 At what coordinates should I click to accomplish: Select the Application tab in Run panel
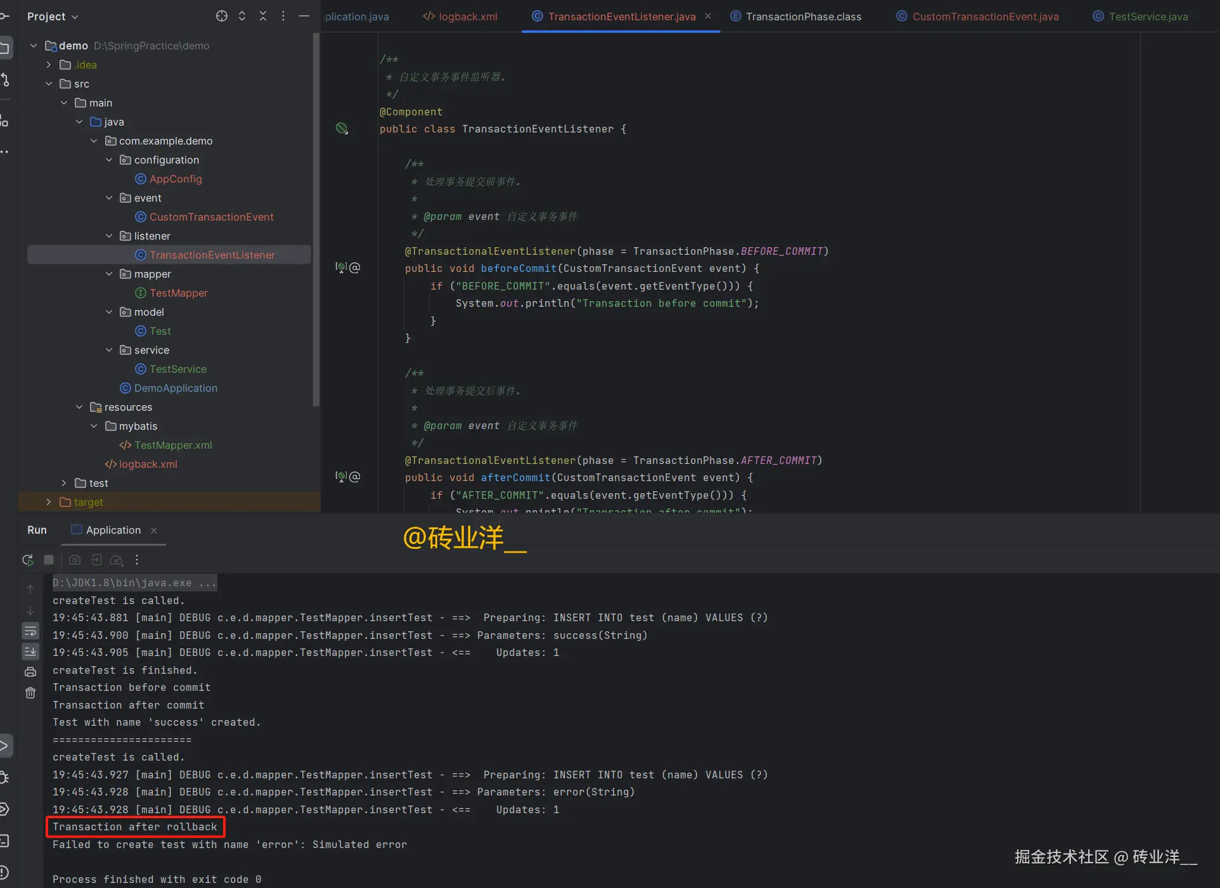[x=106, y=530]
